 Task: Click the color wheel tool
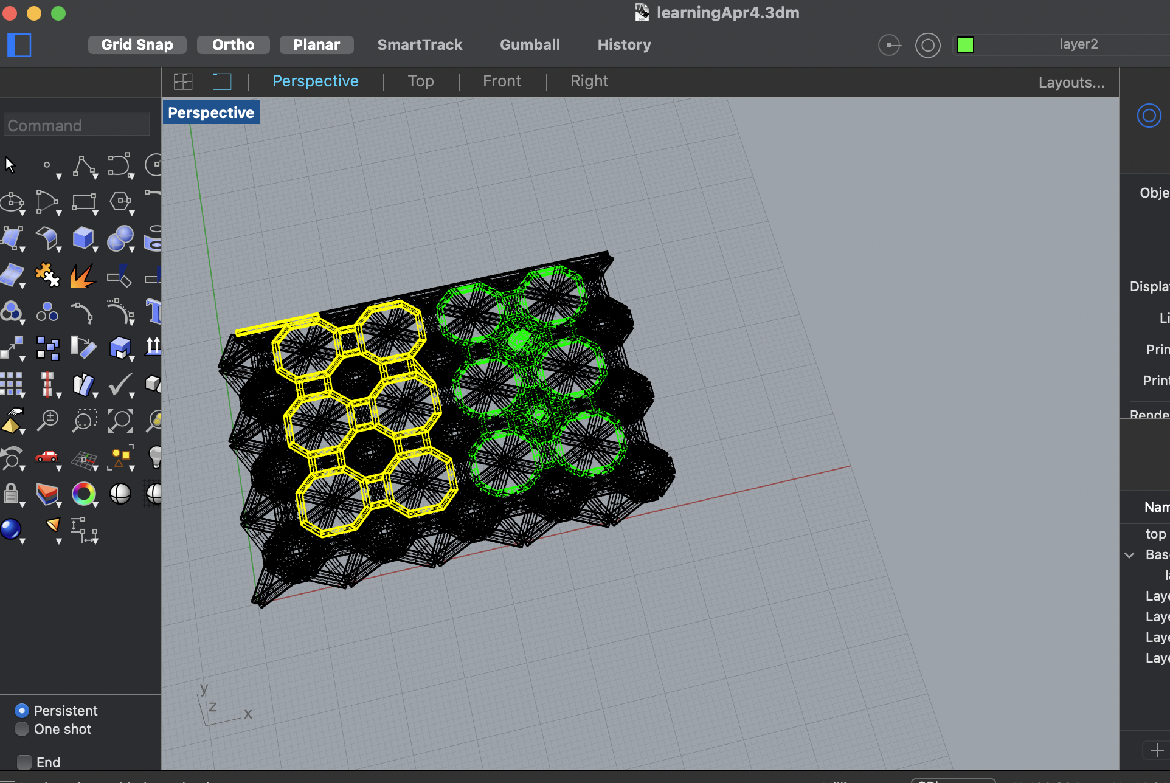[x=84, y=494]
